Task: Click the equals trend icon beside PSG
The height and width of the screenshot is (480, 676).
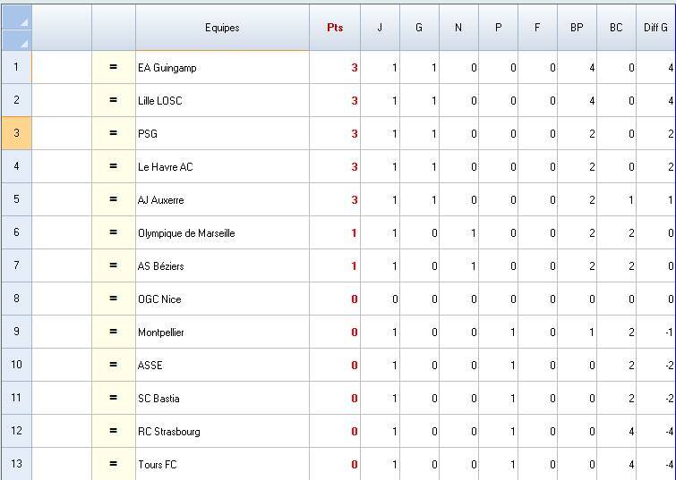Action: pos(113,134)
